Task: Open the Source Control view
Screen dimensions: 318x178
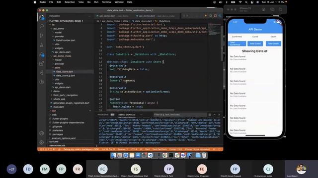Action: [x=42, y=36]
